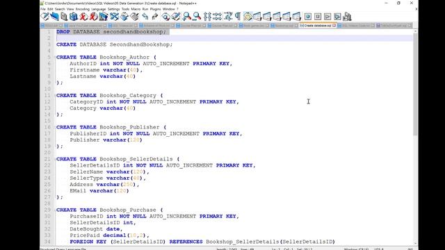The width and height of the screenshot is (445, 250).
Task: Open the File menu
Action: click(43, 9)
